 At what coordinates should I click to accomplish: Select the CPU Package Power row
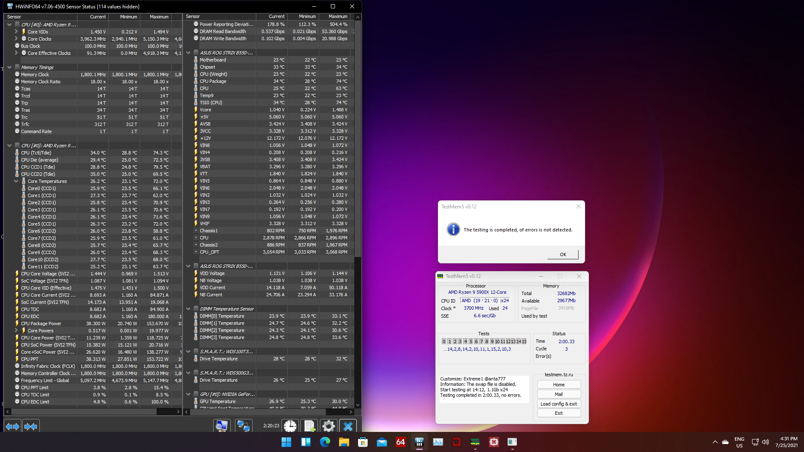tap(93, 324)
